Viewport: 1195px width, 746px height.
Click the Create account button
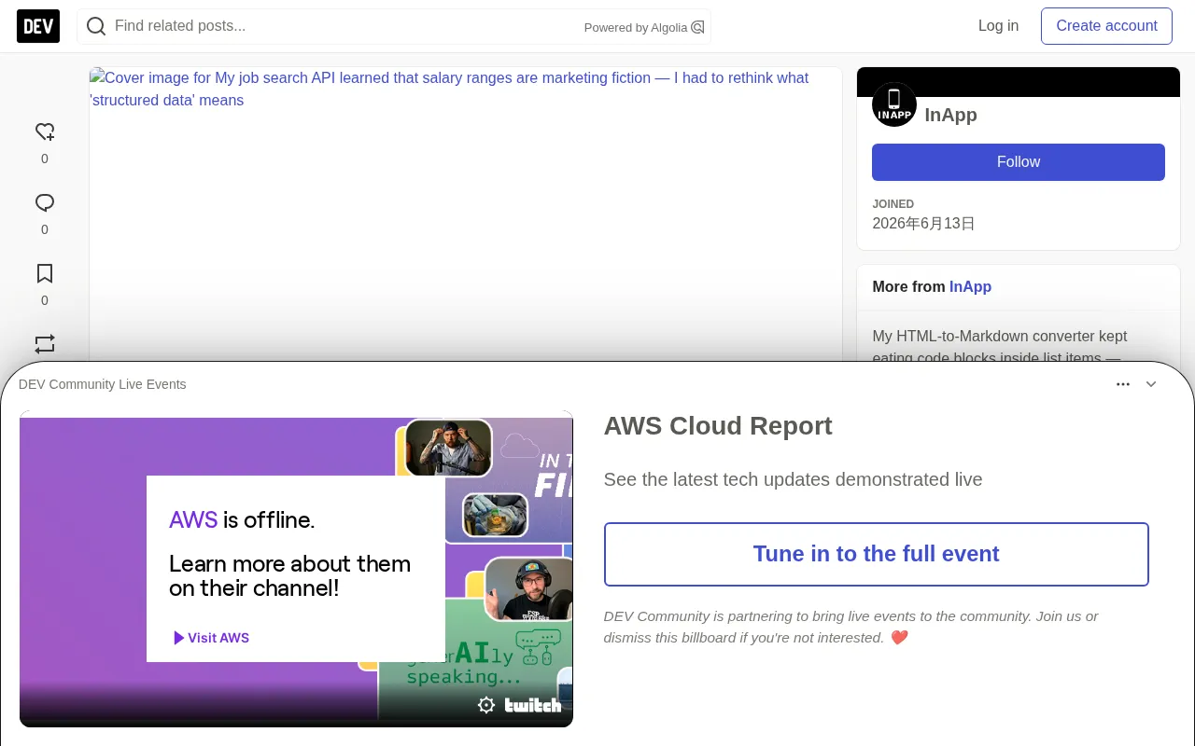pyautogui.click(x=1106, y=26)
